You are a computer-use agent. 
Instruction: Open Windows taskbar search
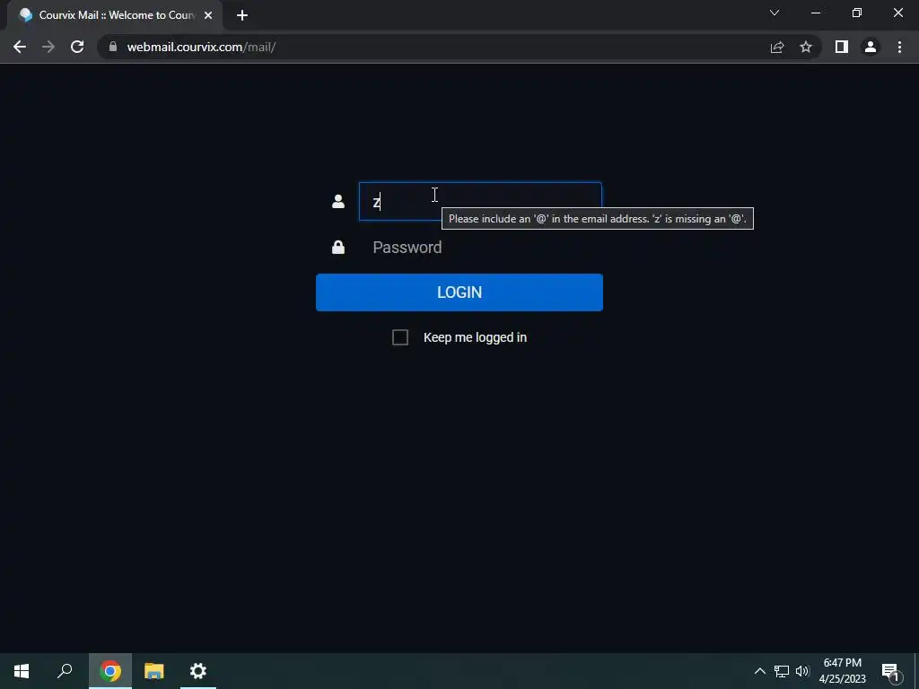(x=65, y=671)
